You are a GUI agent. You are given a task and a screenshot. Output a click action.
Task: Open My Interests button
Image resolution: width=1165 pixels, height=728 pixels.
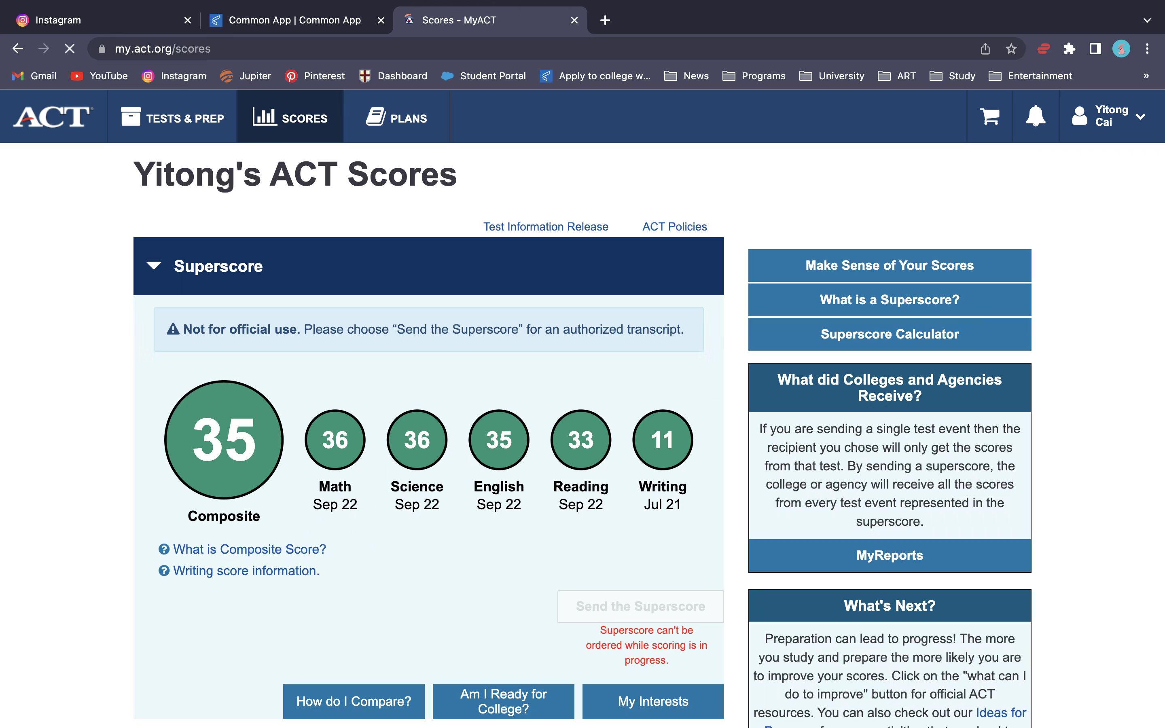pyautogui.click(x=653, y=701)
